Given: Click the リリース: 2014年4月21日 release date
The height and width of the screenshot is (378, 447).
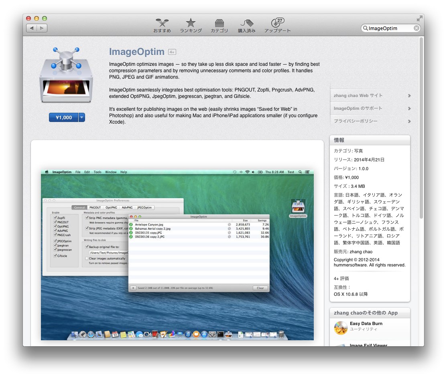Looking at the screenshot, I should tap(359, 160).
